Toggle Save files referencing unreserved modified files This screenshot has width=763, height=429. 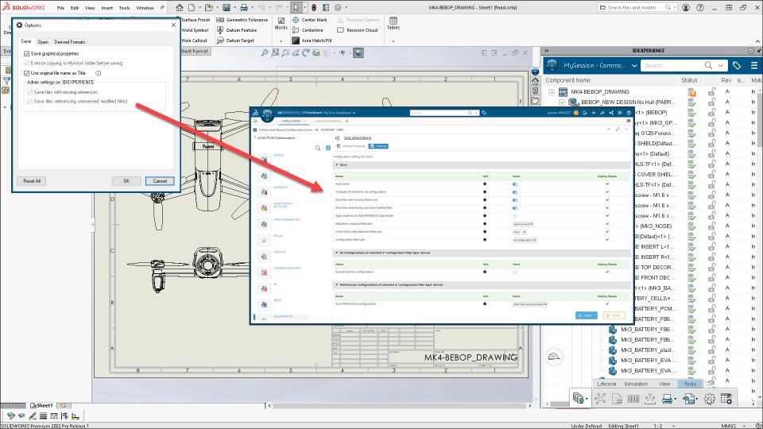(30, 101)
